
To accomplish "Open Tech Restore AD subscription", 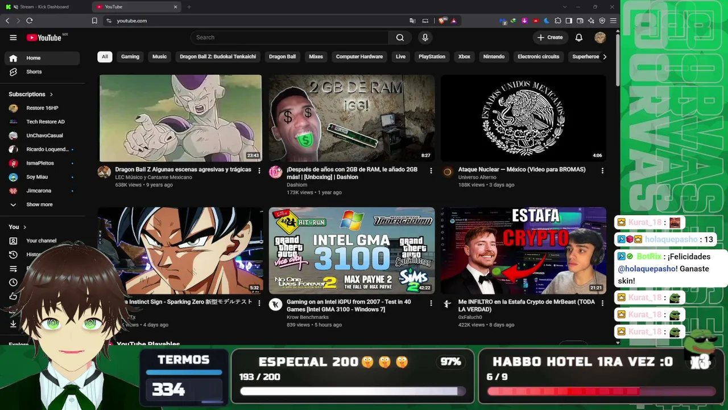I will [x=42, y=122].
